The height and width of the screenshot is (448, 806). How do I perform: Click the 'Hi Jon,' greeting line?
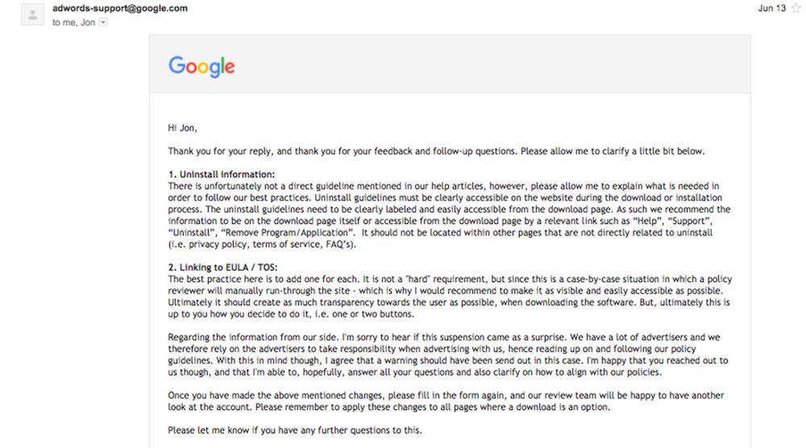tap(182, 127)
